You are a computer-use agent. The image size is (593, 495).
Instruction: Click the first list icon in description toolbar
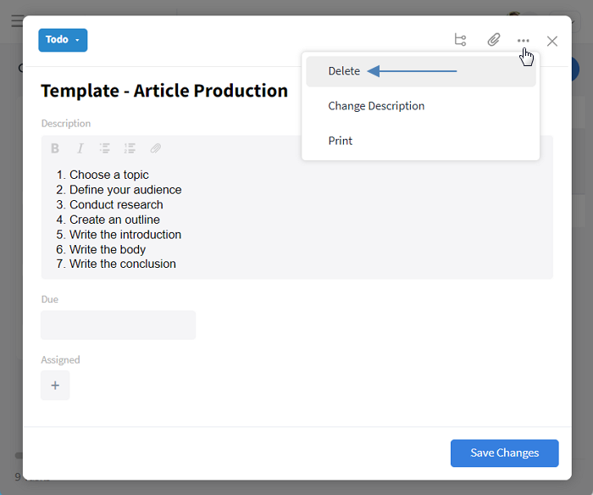pos(105,148)
